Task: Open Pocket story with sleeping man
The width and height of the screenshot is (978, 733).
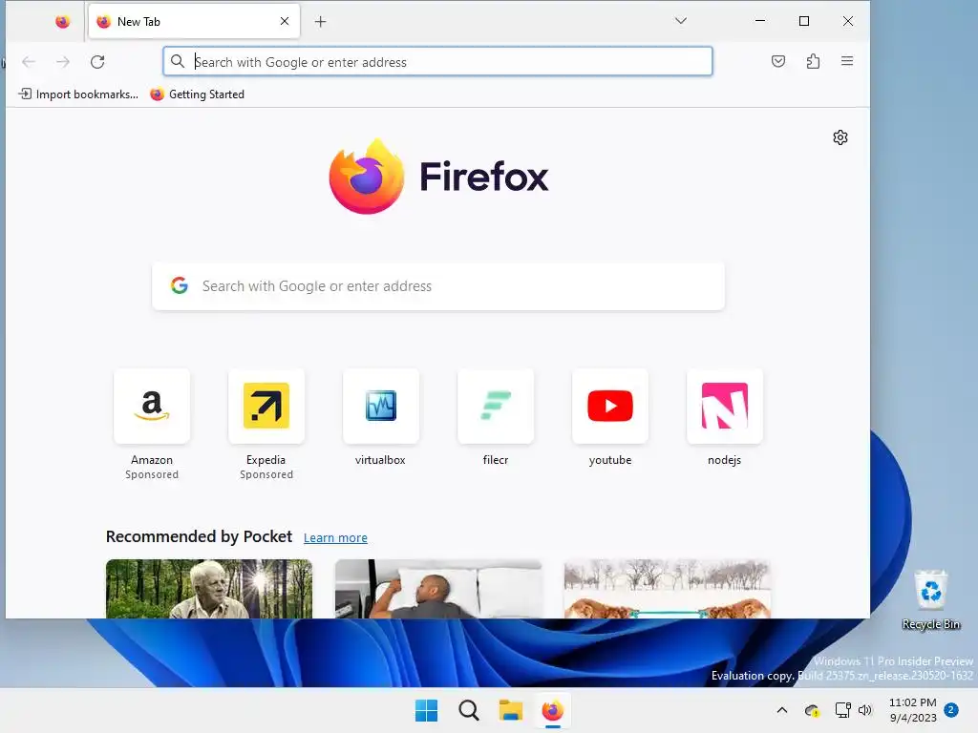Action: click(437, 588)
